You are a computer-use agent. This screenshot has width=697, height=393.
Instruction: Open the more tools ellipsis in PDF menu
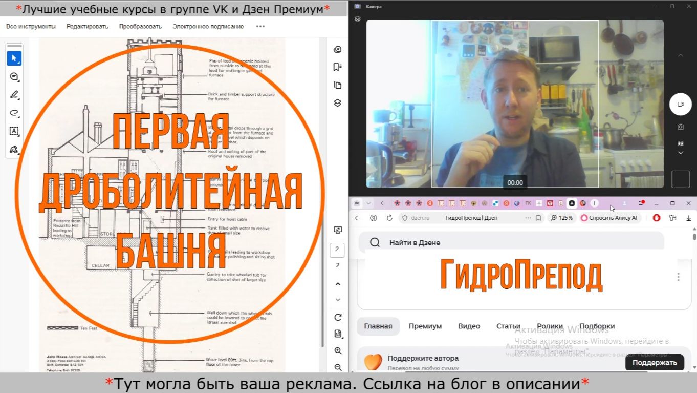coord(260,26)
